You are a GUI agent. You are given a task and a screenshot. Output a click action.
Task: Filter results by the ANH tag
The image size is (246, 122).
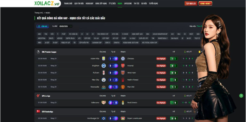39,34
